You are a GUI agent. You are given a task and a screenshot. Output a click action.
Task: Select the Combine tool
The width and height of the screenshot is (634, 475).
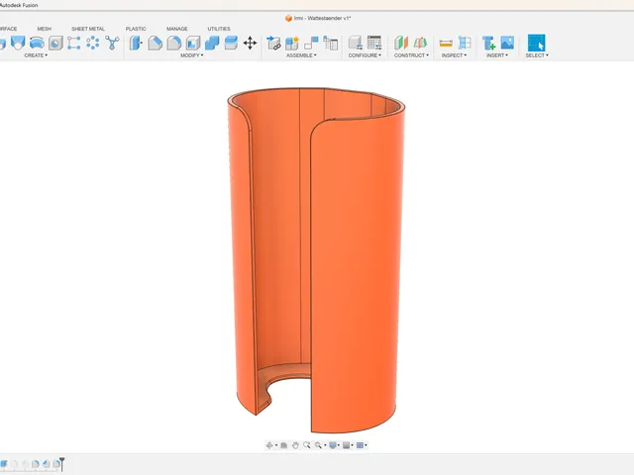click(x=212, y=43)
